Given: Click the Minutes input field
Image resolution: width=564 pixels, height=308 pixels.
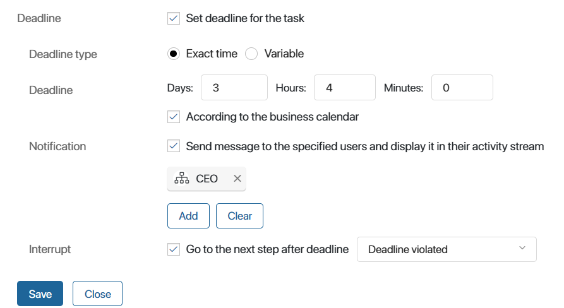Looking at the screenshot, I should (462, 87).
